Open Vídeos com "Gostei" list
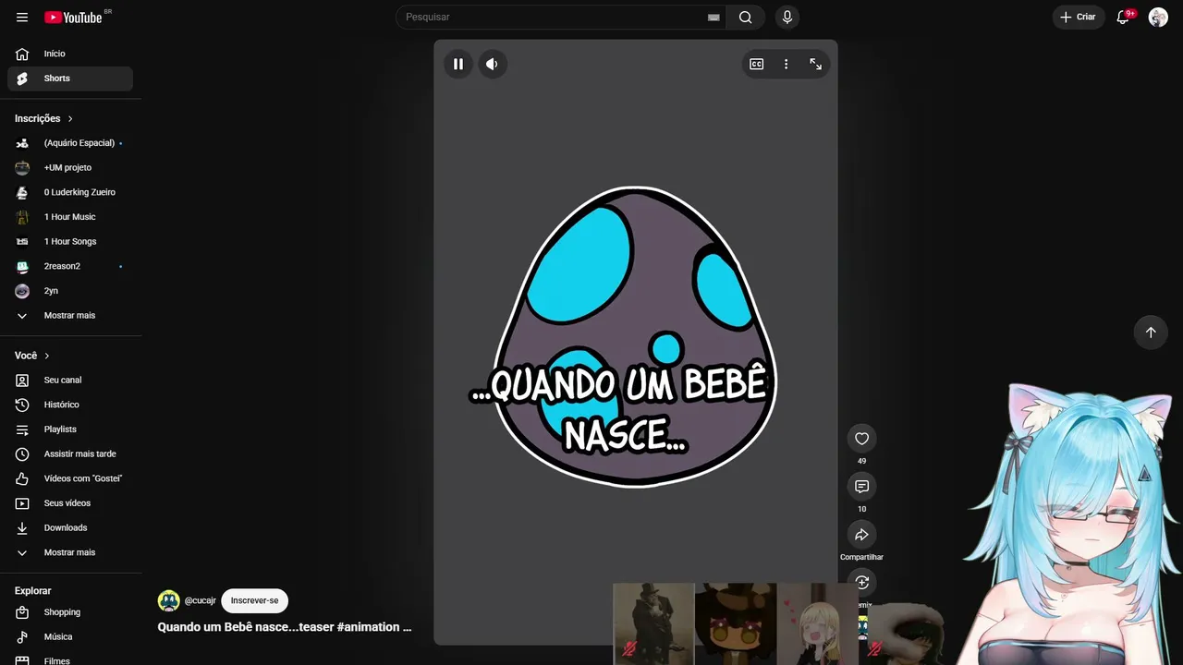The width and height of the screenshot is (1183, 665). pos(70,478)
